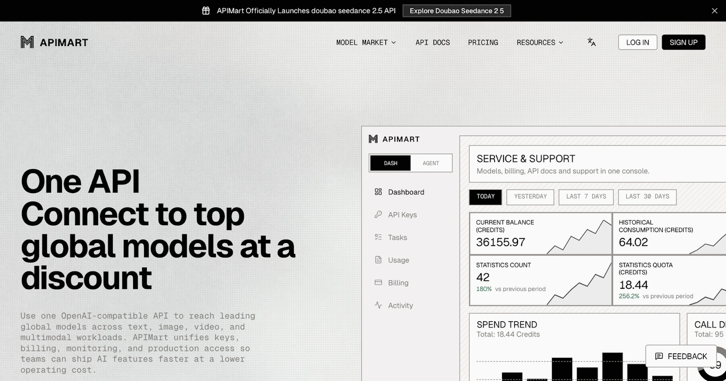
Task: Open API Keys in the console sidebar
Action: tap(402, 215)
